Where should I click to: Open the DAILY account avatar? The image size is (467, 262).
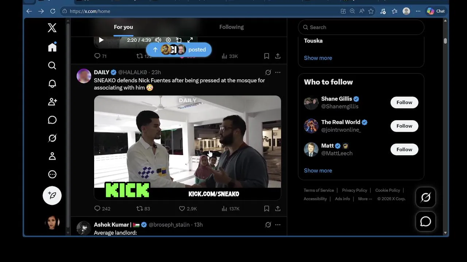click(84, 76)
